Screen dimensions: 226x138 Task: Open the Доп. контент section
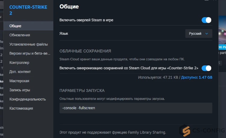coord(20,72)
